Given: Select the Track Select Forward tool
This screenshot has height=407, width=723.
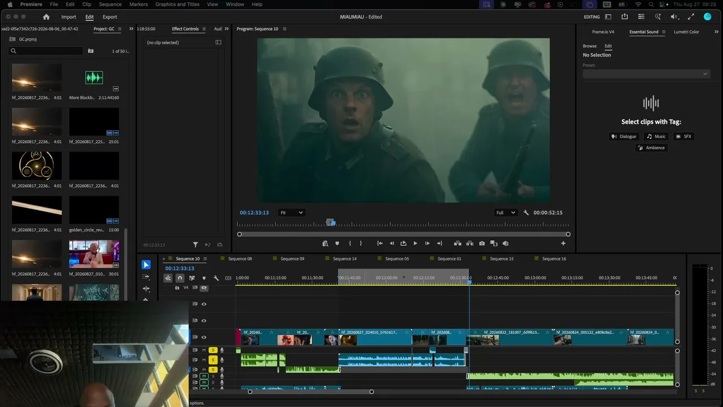Looking at the screenshot, I should (x=146, y=277).
